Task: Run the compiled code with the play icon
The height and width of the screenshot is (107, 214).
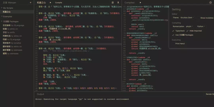Action: click(140, 3)
